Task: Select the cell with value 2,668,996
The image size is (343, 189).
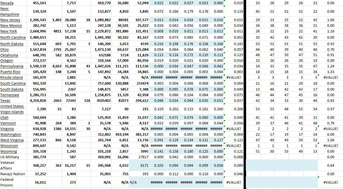Action: (x=38, y=31)
